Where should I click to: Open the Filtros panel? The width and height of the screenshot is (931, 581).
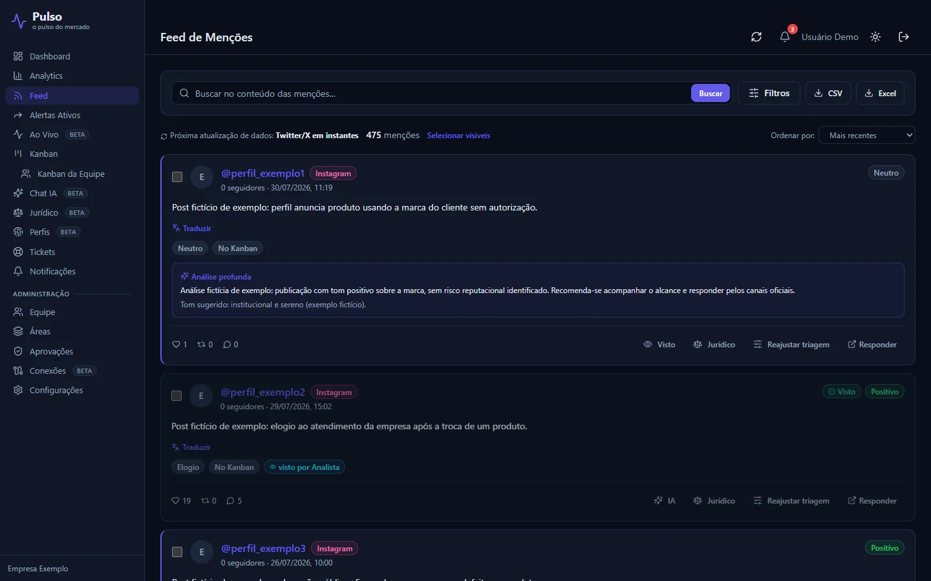point(769,94)
